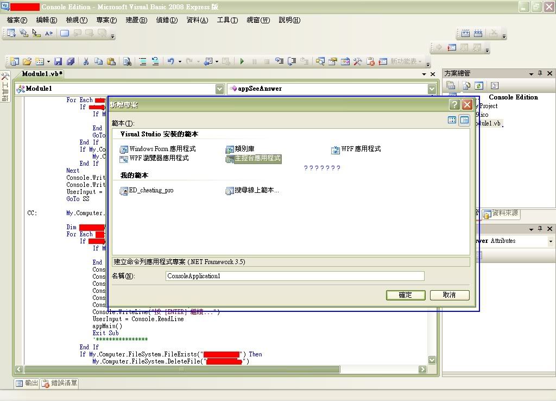Open the 輸出 output tab at bottom

pos(27,383)
